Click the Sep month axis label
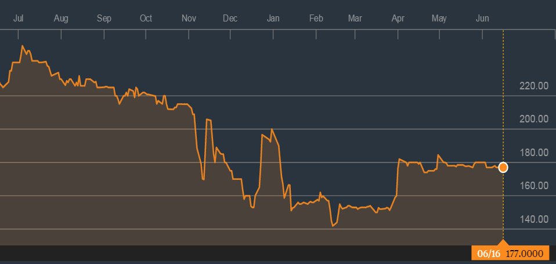The image size is (556, 264). [104, 19]
